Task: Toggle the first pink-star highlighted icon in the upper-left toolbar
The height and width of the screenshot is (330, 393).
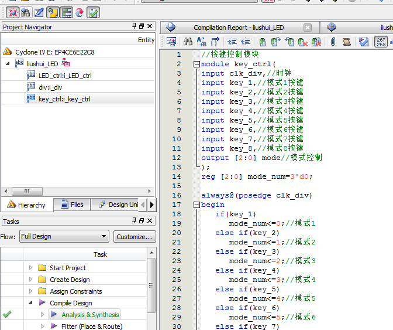Action: [12, 12]
